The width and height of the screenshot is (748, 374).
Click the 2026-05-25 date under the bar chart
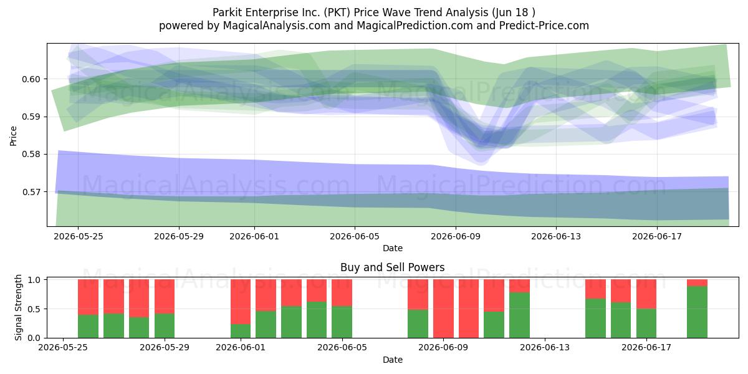click(63, 348)
